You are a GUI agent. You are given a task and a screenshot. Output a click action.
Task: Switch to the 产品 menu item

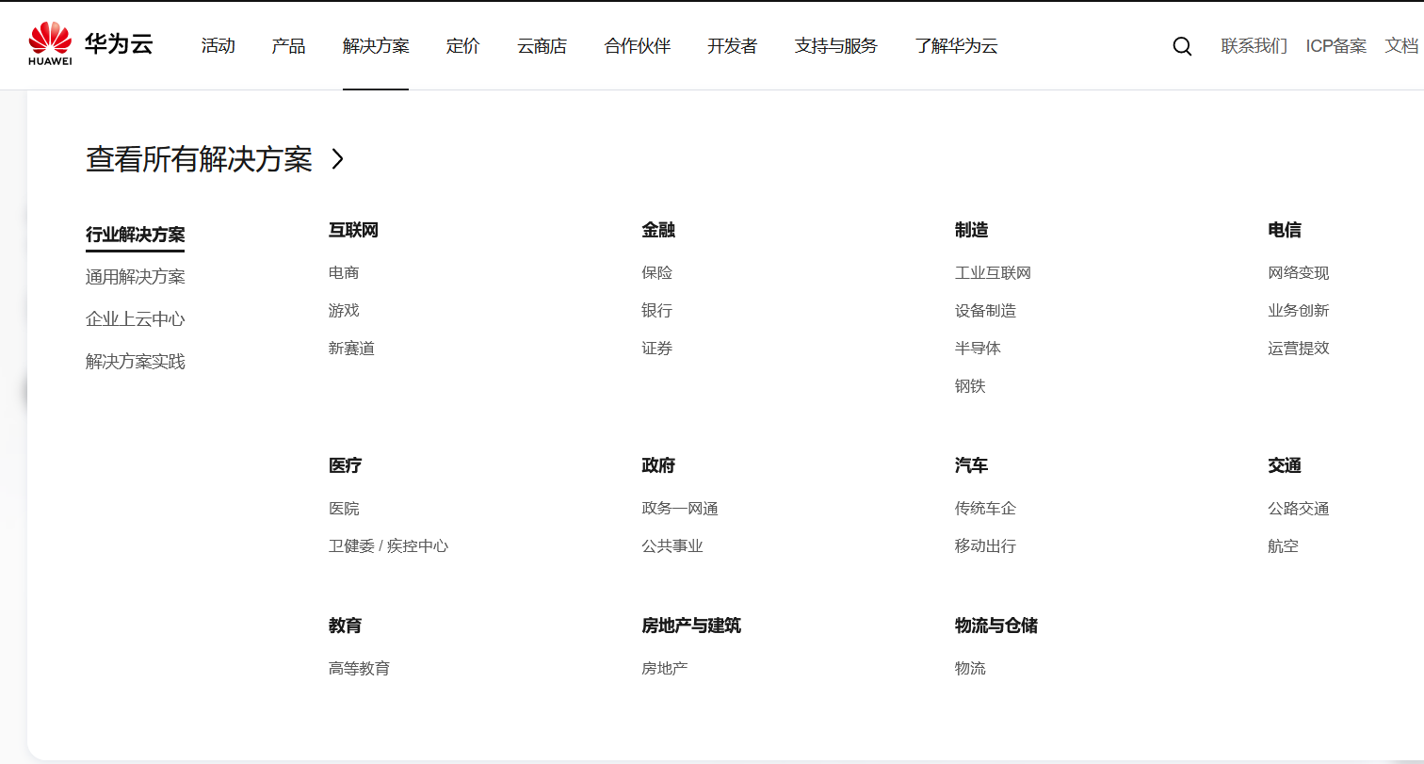click(x=287, y=45)
